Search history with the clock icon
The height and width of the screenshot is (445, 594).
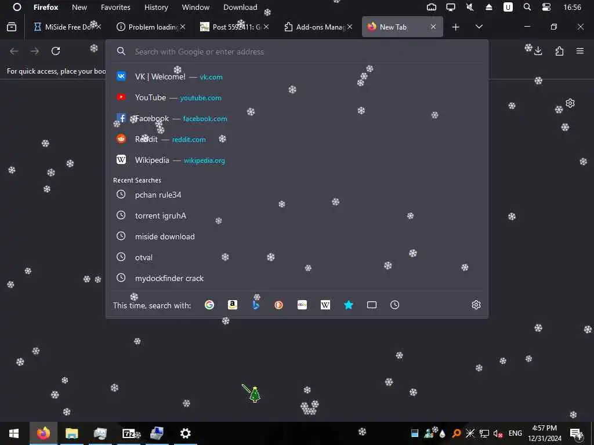(394, 305)
